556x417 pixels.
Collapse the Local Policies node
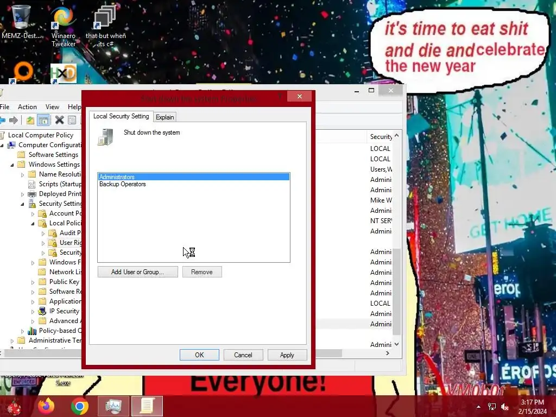pyautogui.click(x=33, y=223)
